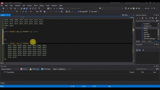Click the Find in Files magnifier icon
The width and height of the screenshot is (160, 90).
click(x=51, y=8)
